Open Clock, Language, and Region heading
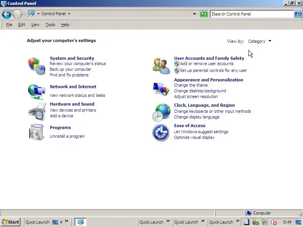Image resolution: width=303 pixels, height=227 pixels. click(205, 105)
